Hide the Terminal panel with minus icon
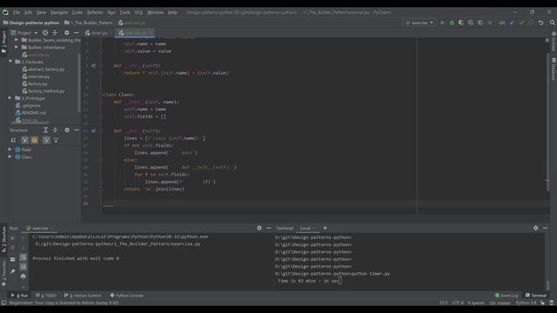The width and height of the screenshot is (557, 313). coord(545,228)
